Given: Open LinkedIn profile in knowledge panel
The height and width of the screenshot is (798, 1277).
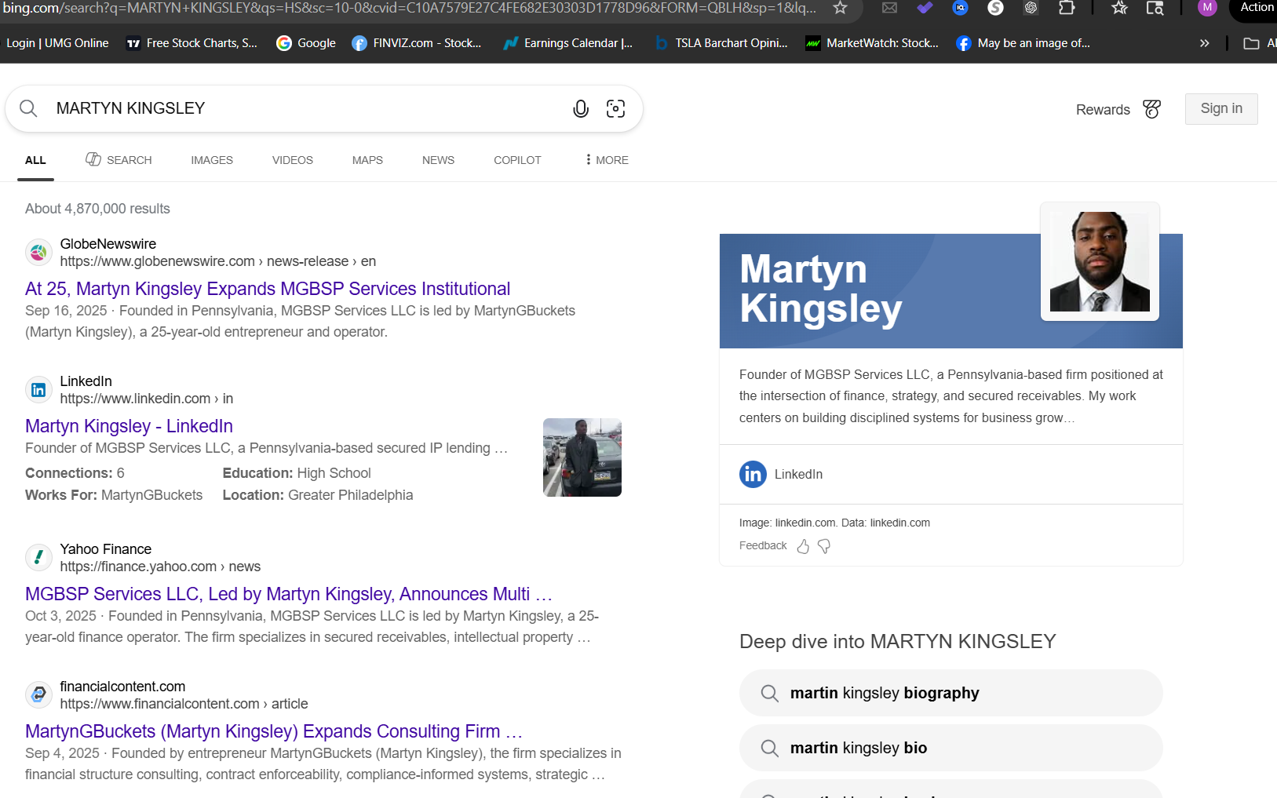Looking at the screenshot, I should [782, 474].
